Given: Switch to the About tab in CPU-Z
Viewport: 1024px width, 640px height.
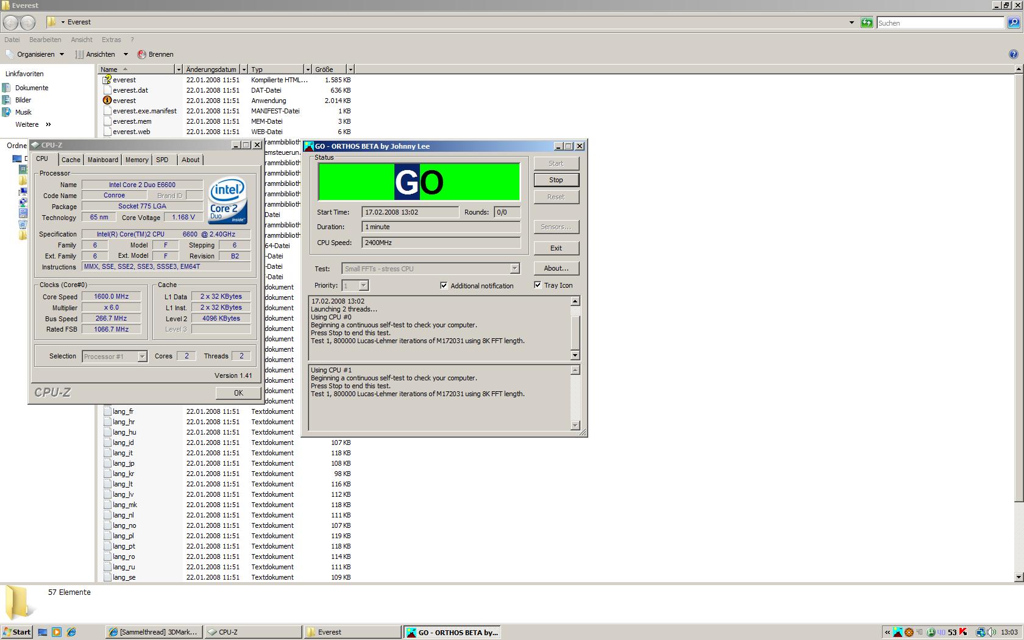Looking at the screenshot, I should pyautogui.click(x=190, y=160).
